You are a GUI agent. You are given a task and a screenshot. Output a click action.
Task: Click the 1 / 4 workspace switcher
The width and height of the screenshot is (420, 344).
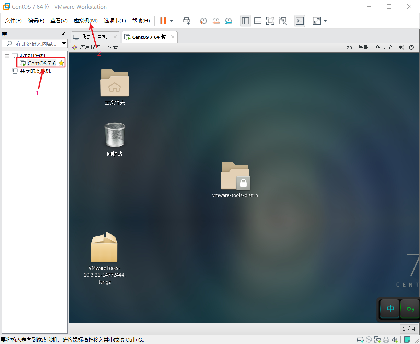(409, 329)
